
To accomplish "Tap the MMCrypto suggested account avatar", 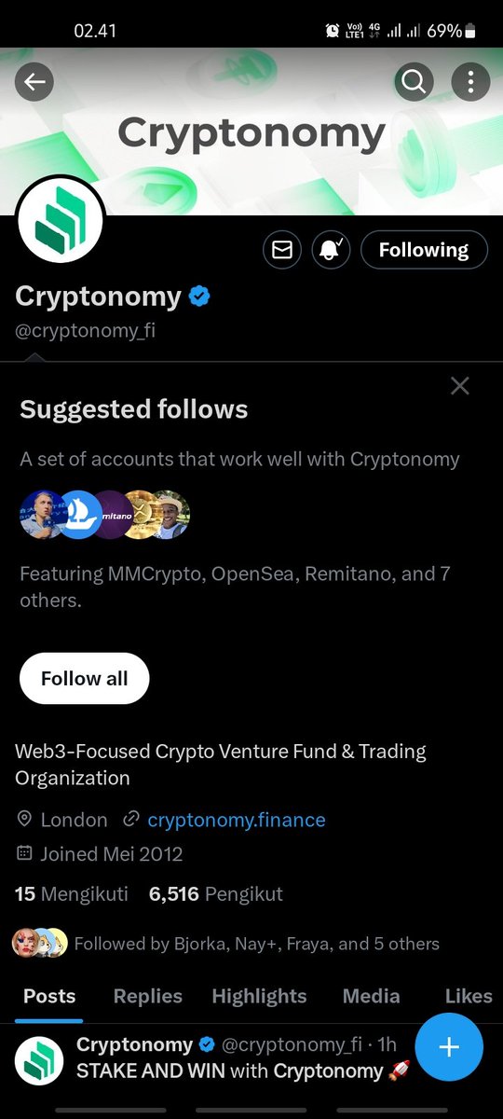I will 43,515.
